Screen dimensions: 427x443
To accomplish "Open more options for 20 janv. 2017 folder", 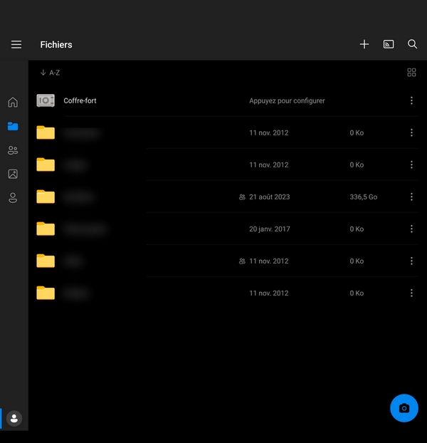I will 411,229.
